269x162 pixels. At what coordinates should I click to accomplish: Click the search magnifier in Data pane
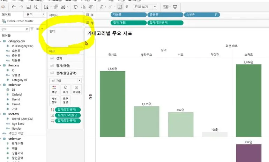(x=27, y=29)
